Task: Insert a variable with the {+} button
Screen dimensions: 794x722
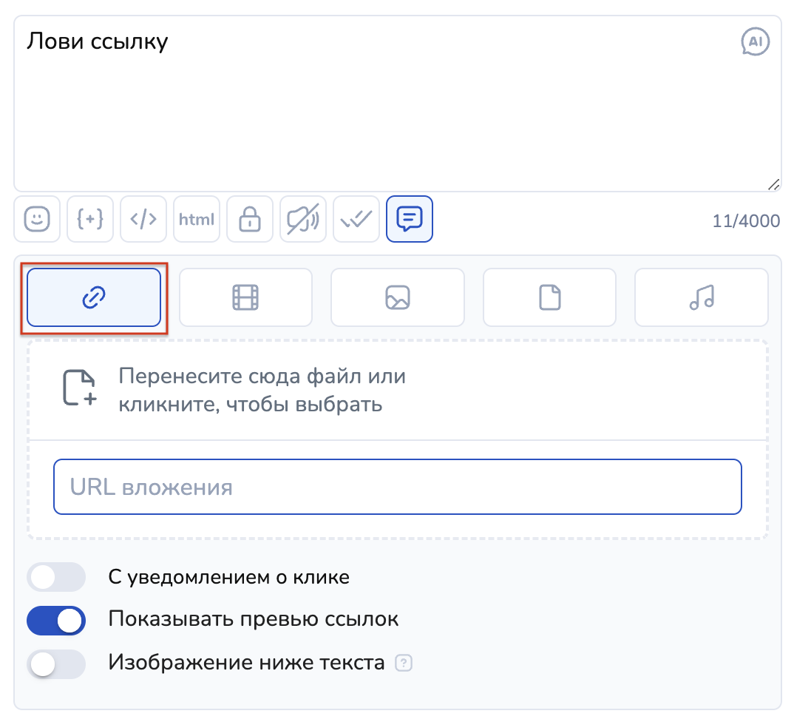Action: 90,219
